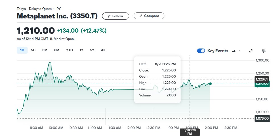The width and height of the screenshot is (277, 137).
Task: Select the 3M time range
Action: tap(45, 50)
